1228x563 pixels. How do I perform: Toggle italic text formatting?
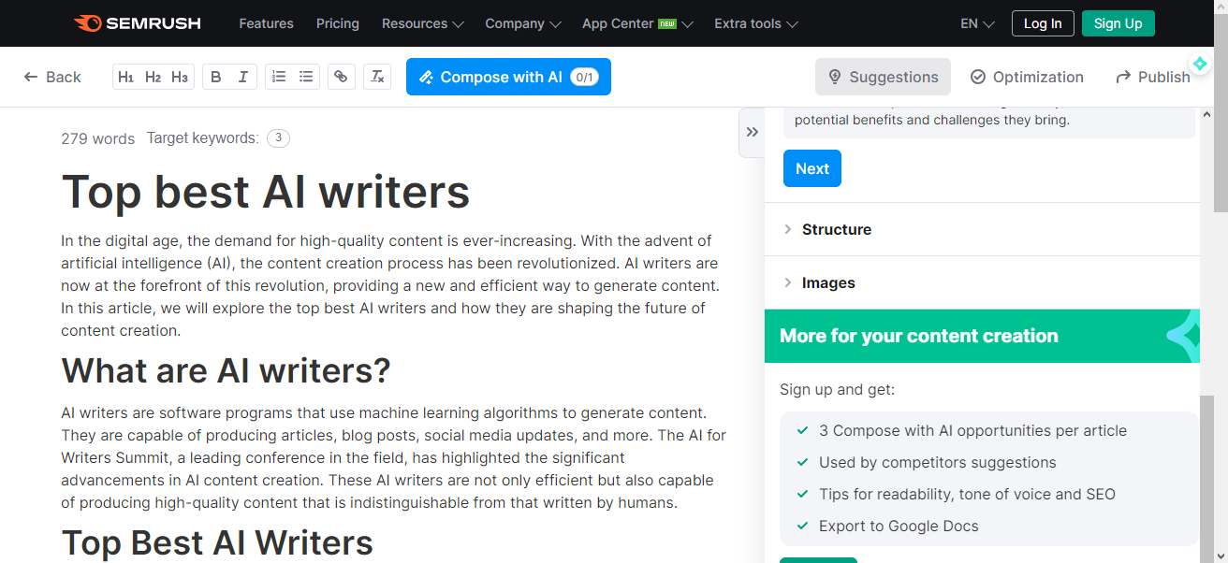click(x=243, y=77)
